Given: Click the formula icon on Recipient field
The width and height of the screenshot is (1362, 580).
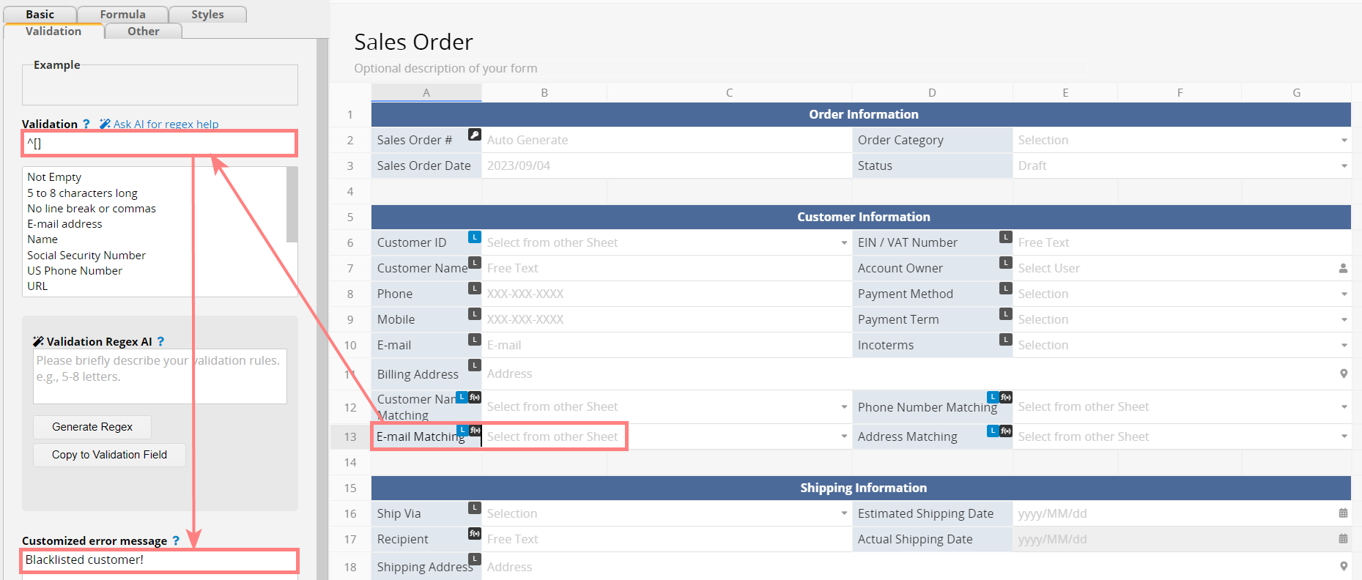Looking at the screenshot, I should click(474, 534).
